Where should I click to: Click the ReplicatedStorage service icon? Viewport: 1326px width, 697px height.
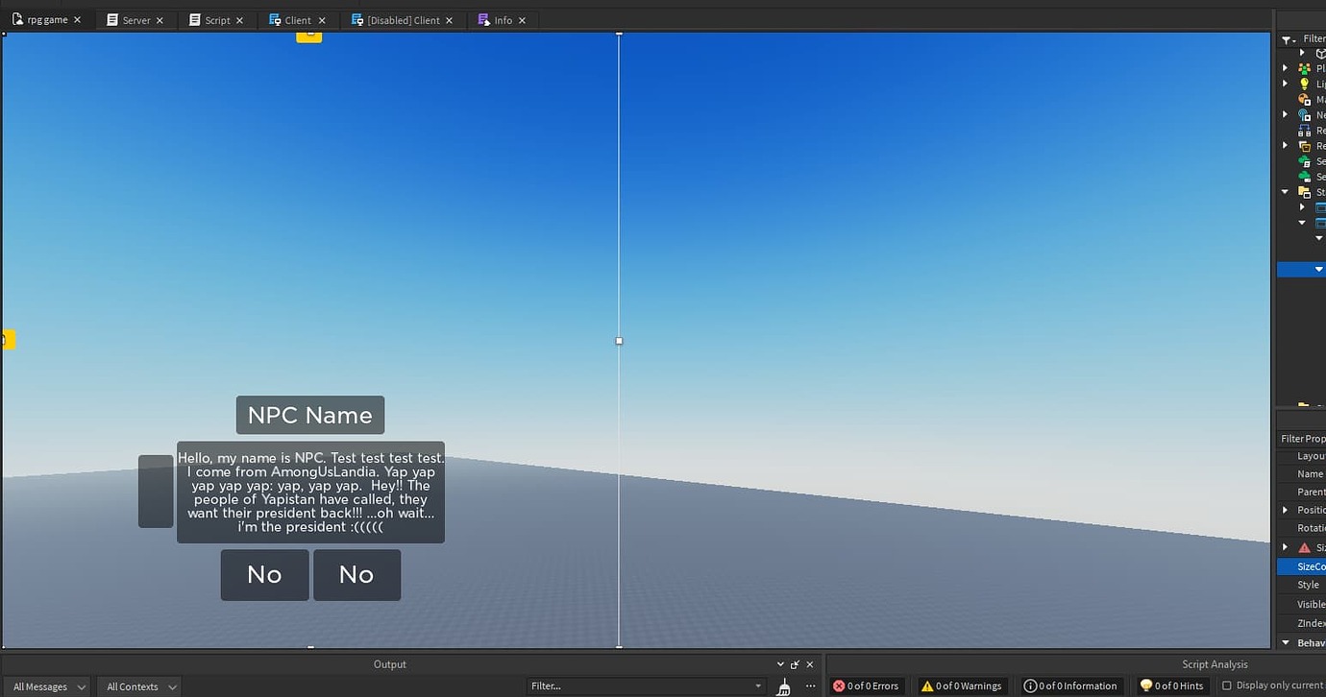[x=1303, y=146]
